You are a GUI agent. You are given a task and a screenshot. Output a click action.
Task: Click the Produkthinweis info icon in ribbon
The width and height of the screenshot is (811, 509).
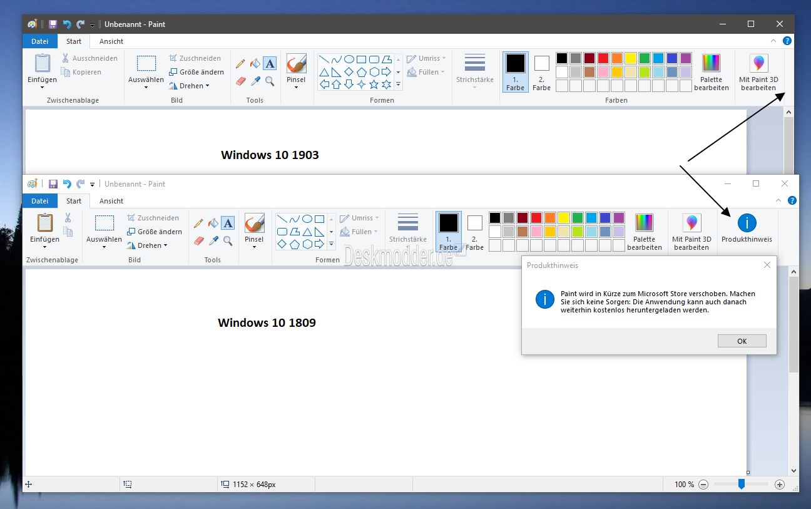(747, 224)
